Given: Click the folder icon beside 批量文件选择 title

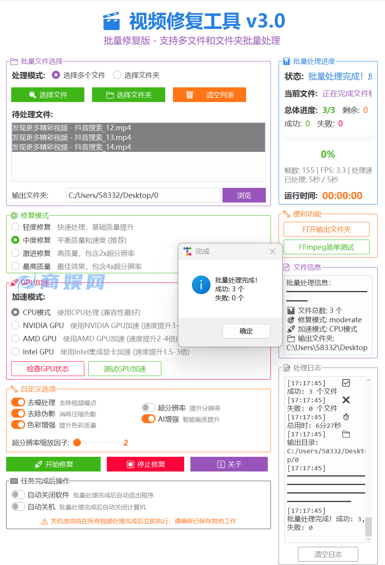Looking at the screenshot, I should (14, 61).
